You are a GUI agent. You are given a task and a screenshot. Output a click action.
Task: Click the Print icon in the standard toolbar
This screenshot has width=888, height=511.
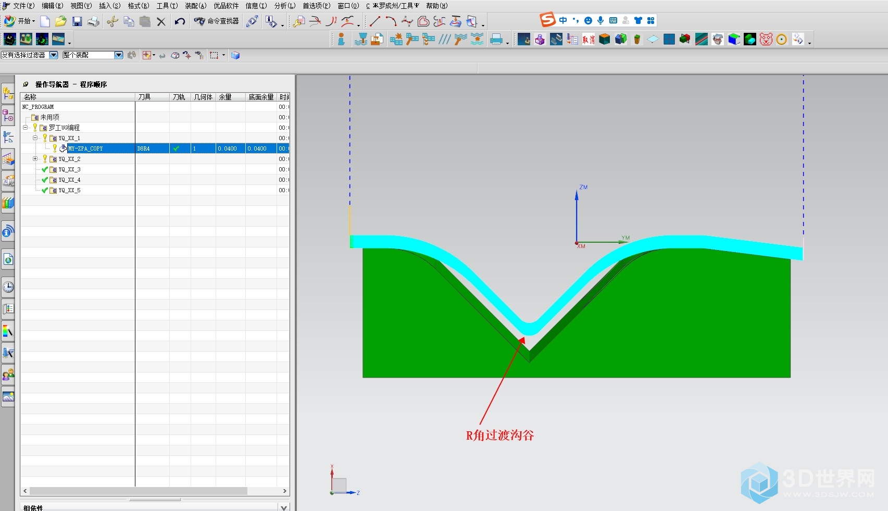tap(94, 21)
